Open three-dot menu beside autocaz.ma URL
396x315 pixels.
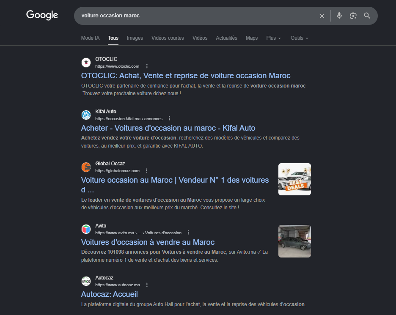click(x=147, y=285)
